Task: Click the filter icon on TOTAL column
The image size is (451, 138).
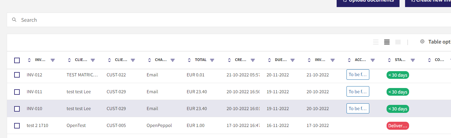Action: pos(212,60)
